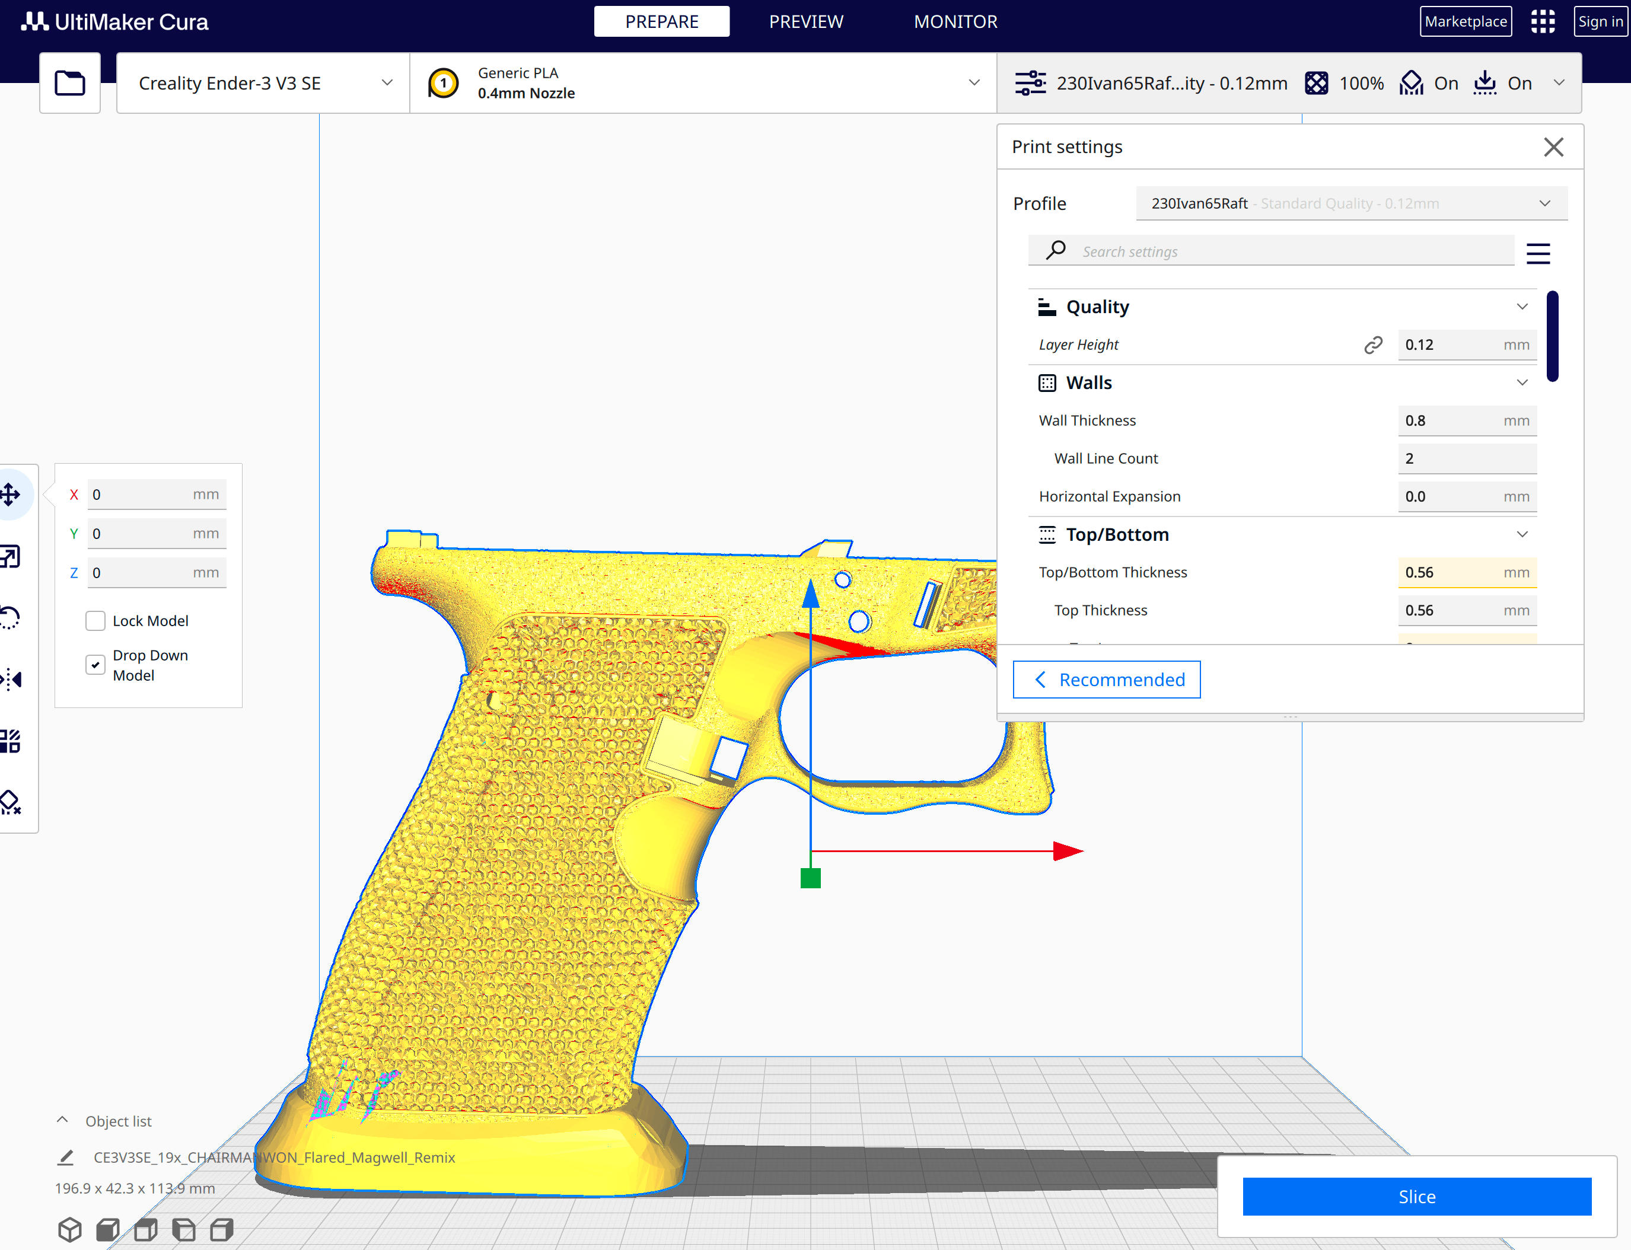
Task: Edit Y position field
Action: (157, 534)
